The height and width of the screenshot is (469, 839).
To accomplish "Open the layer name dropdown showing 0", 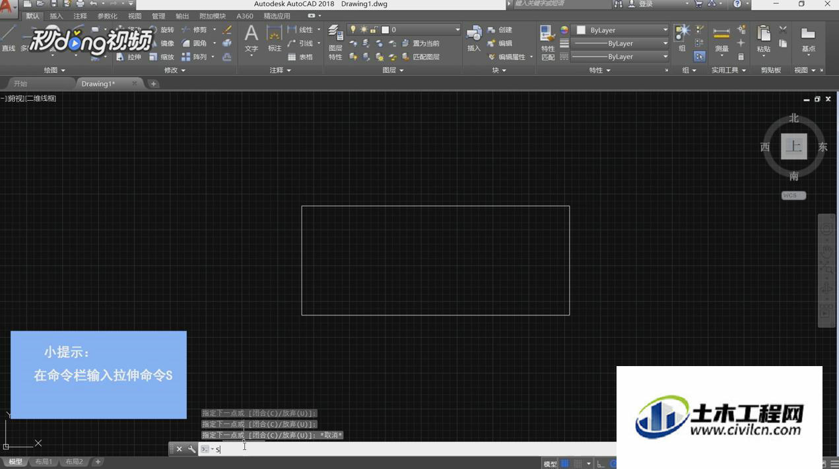I will [404, 30].
